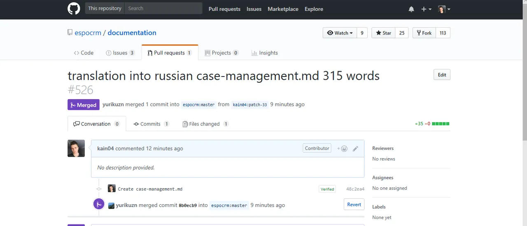Open commit hash 48c2ea4

[355, 189]
